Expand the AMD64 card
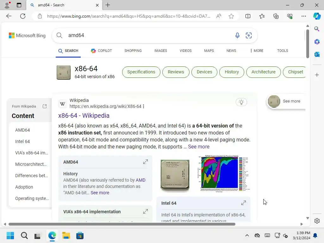Screen dimensions: 324x243 coord(146,162)
